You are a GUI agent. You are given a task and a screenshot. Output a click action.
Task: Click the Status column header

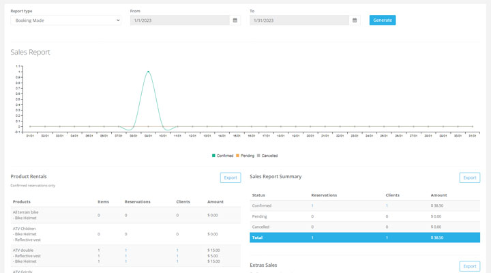click(258, 195)
